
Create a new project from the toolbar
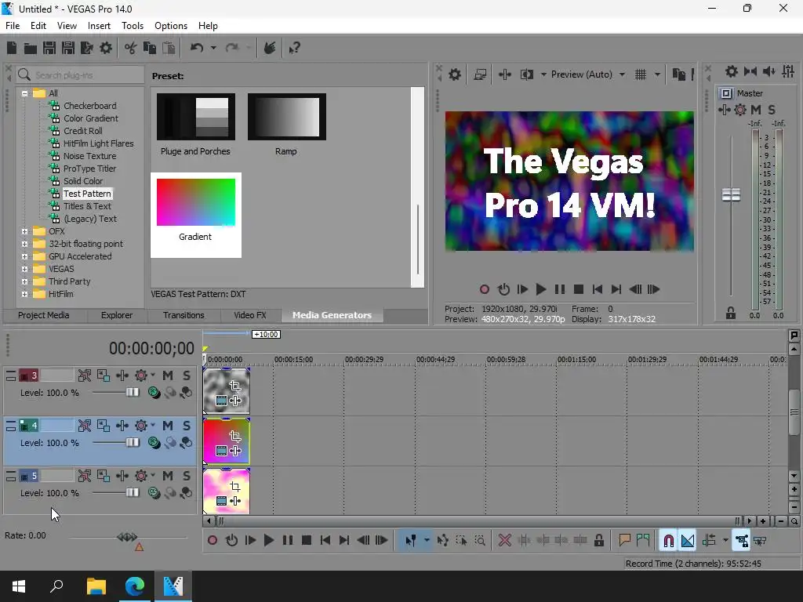12,48
